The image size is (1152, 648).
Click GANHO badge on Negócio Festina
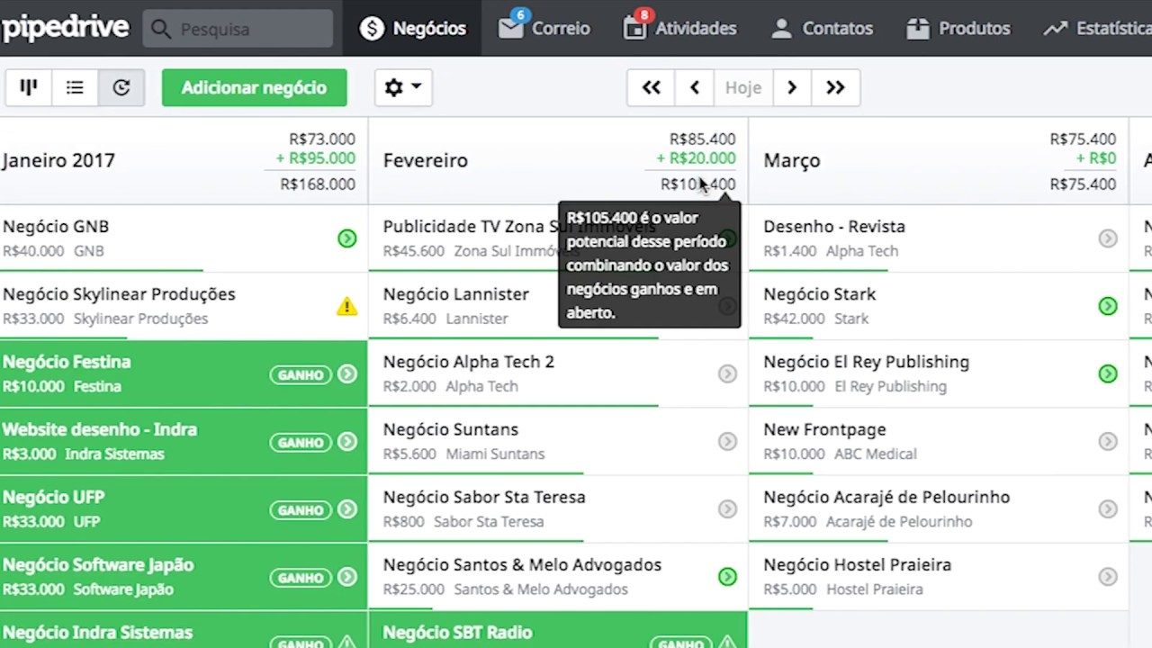click(301, 374)
